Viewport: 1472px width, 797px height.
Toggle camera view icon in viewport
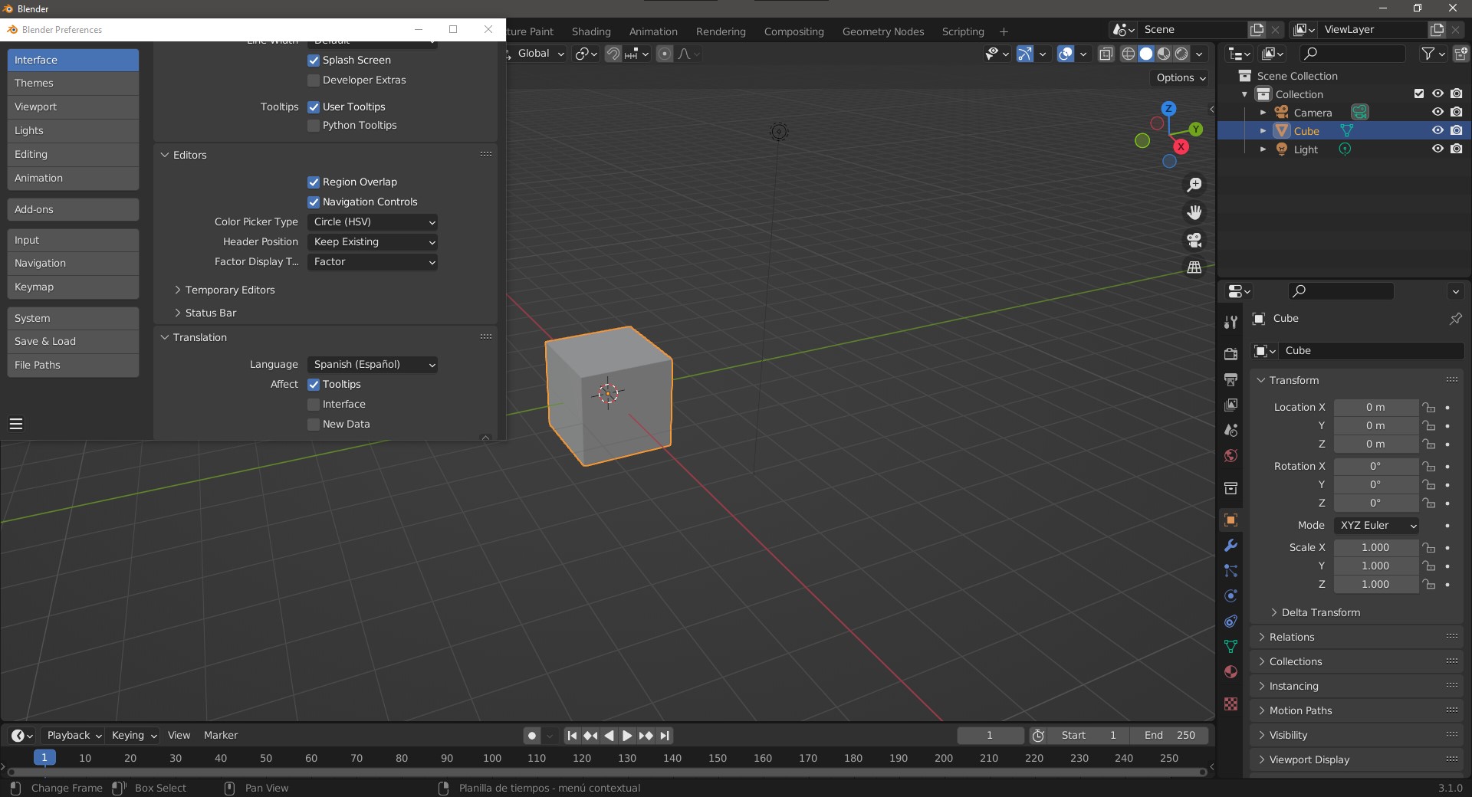1194,240
